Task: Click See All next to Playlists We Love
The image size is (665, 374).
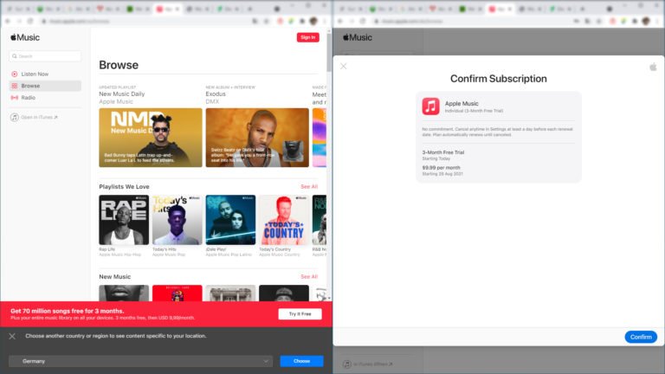Action: pyautogui.click(x=309, y=187)
